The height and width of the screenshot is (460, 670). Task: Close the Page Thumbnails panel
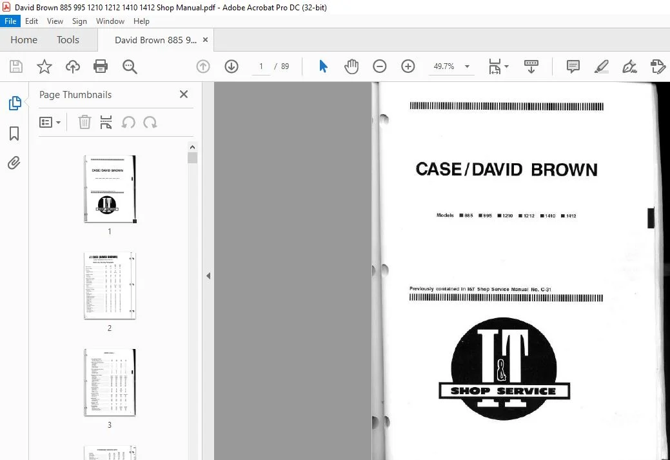click(184, 94)
